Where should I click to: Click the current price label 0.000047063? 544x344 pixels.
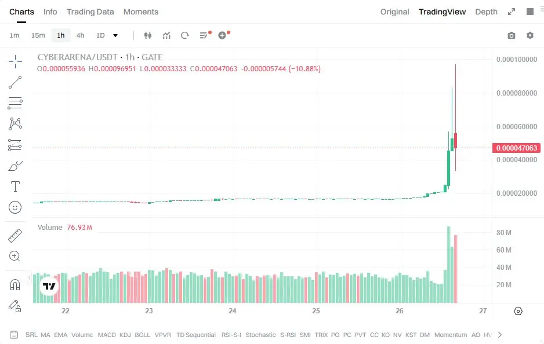[x=516, y=148]
